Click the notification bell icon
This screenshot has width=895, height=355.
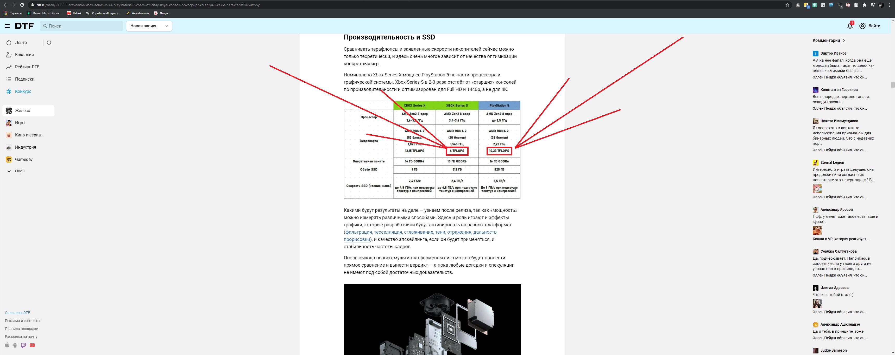coord(850,26)
